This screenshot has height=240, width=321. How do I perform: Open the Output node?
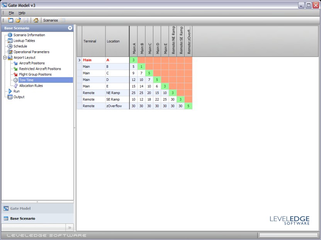click(19, 97)
